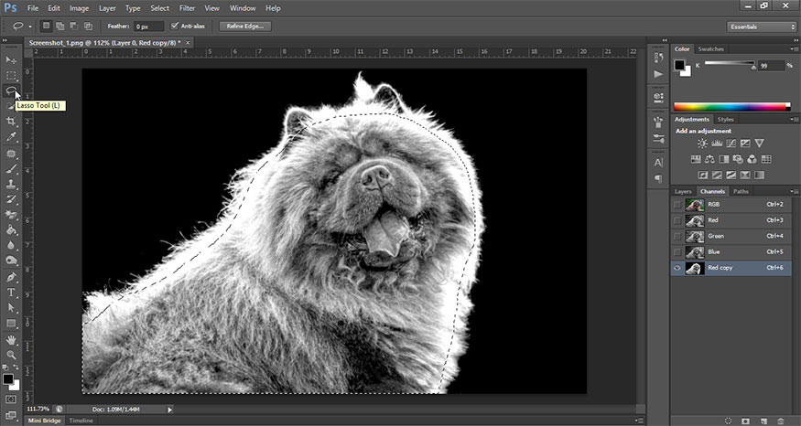The height and width of the screenshot is (426, 801).
Task: Add a Levels adjustment
Action: (x=717, y=144)
